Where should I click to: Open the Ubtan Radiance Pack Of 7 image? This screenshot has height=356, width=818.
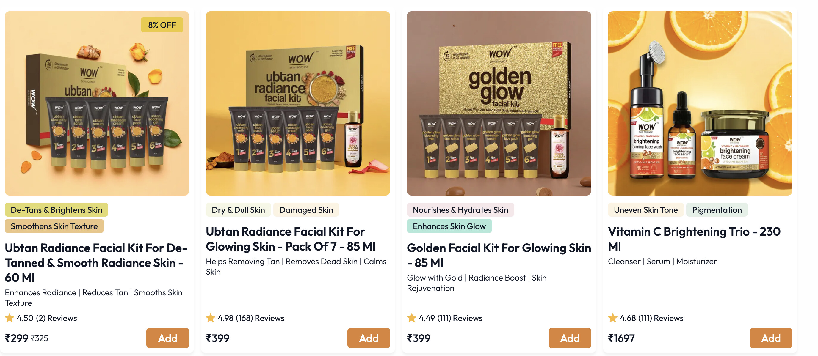click(298, 103)
